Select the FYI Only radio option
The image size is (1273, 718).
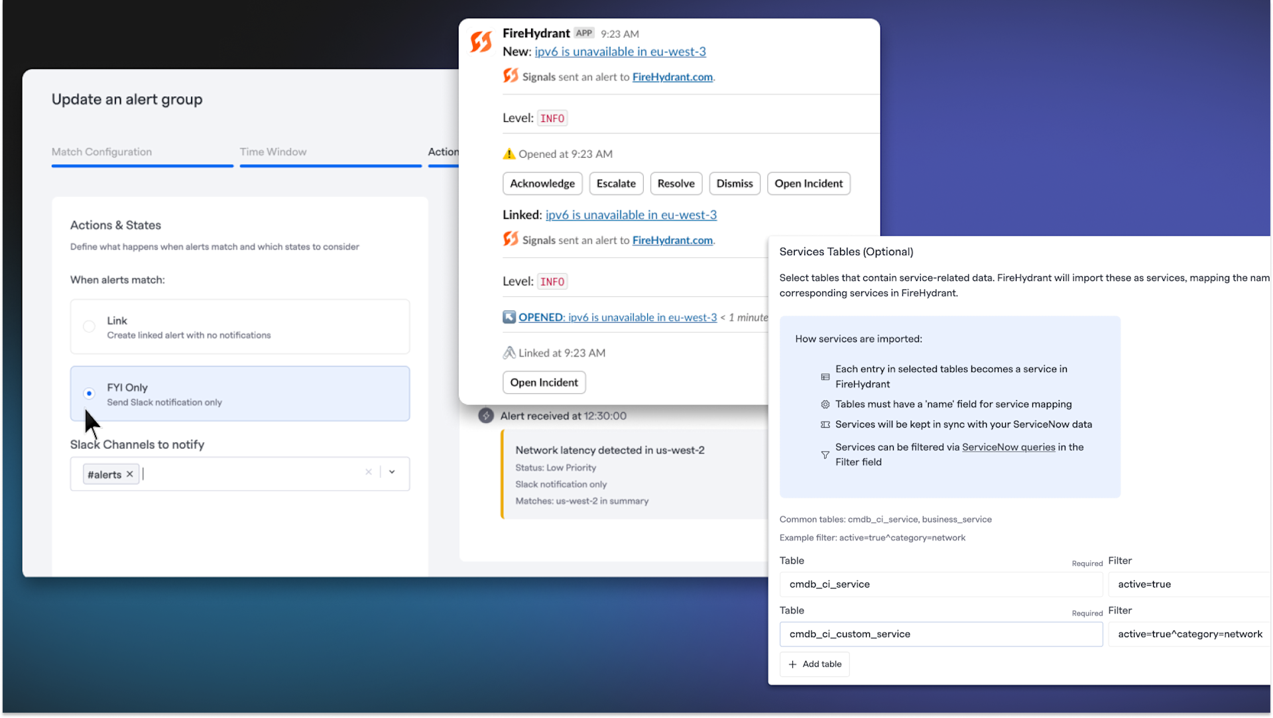(x=89, y=393)
